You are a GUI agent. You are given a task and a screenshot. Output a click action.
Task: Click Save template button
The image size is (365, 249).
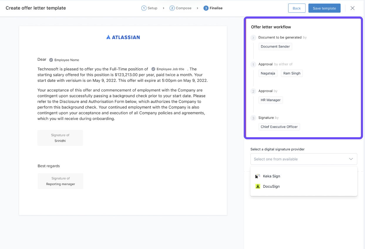click(x=324, y=8)
